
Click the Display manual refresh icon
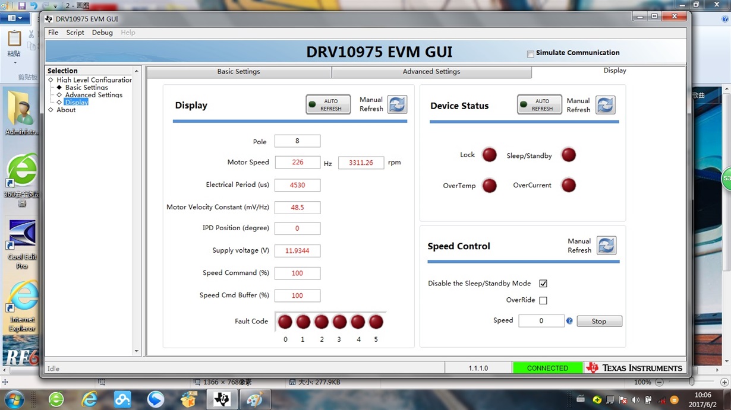[397, 104]
